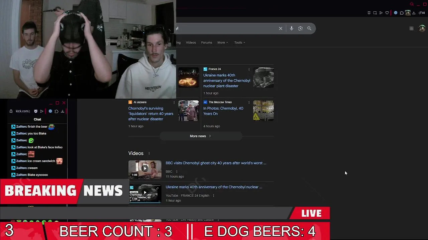Open the profile picture in browser toolbar
Viewport: 428px width, 240px height.
click(408, 13)
